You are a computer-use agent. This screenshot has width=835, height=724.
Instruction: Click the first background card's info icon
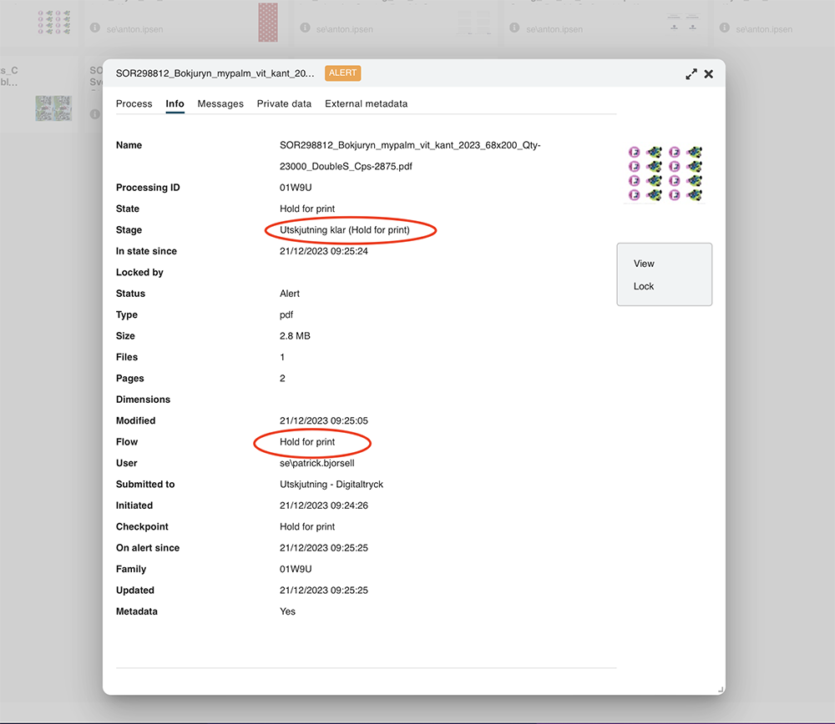point(95,29)
